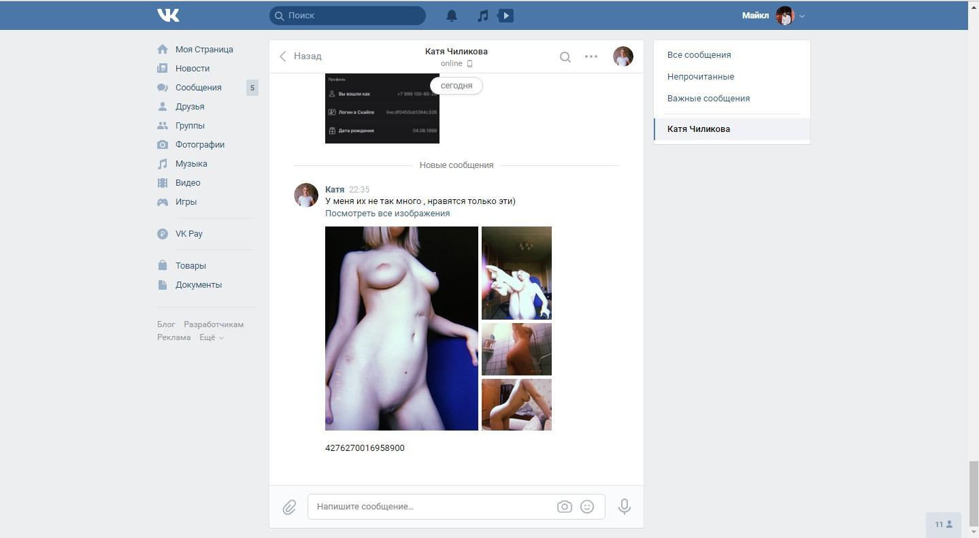Open the emoji smiley picker
The image size is (979, 538).
pyautogui.click(x=587, y=507)
